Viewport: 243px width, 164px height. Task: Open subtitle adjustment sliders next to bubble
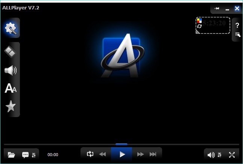tap(33, 155)
